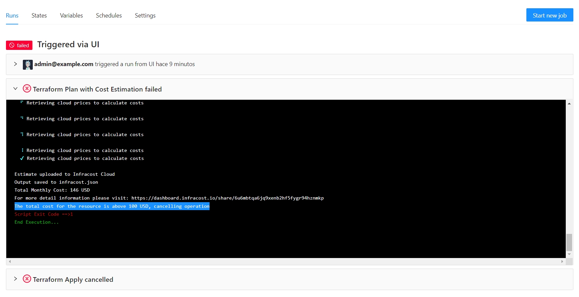The width and height of the screenshot is (579, 297).
Task: Open the Variables tab
Action: (71, 16)
